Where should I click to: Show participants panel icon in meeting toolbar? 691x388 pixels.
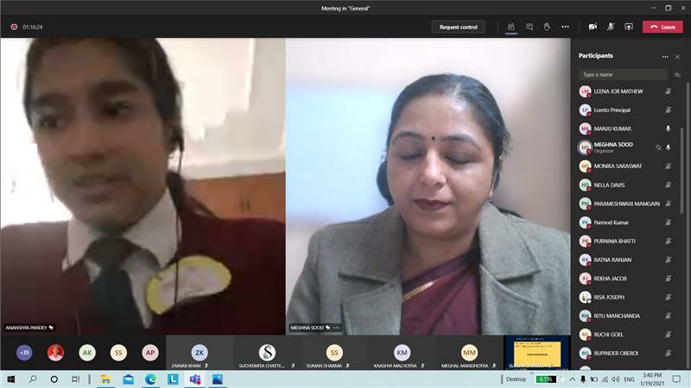(511, 27)
